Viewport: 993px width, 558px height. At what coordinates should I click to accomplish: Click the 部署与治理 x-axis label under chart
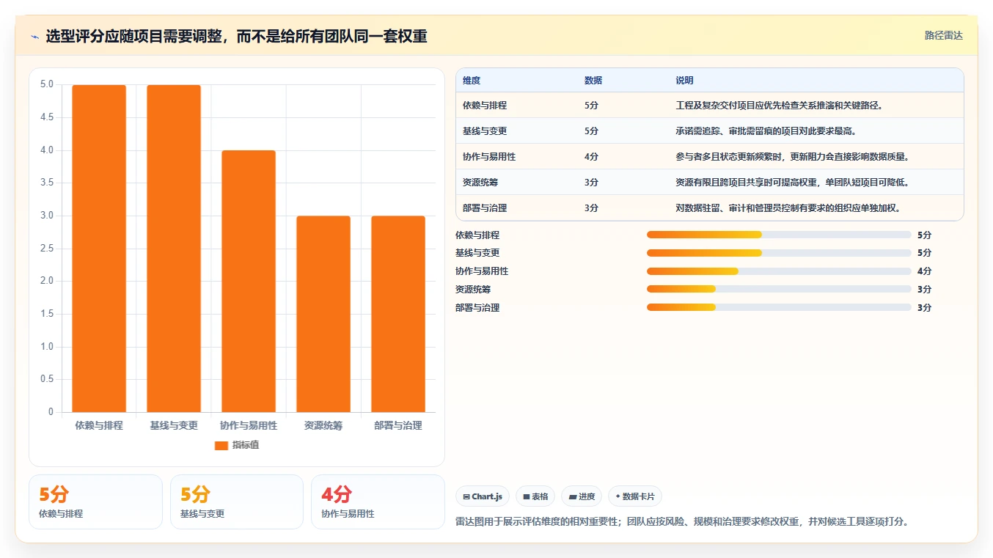(398, 425)
